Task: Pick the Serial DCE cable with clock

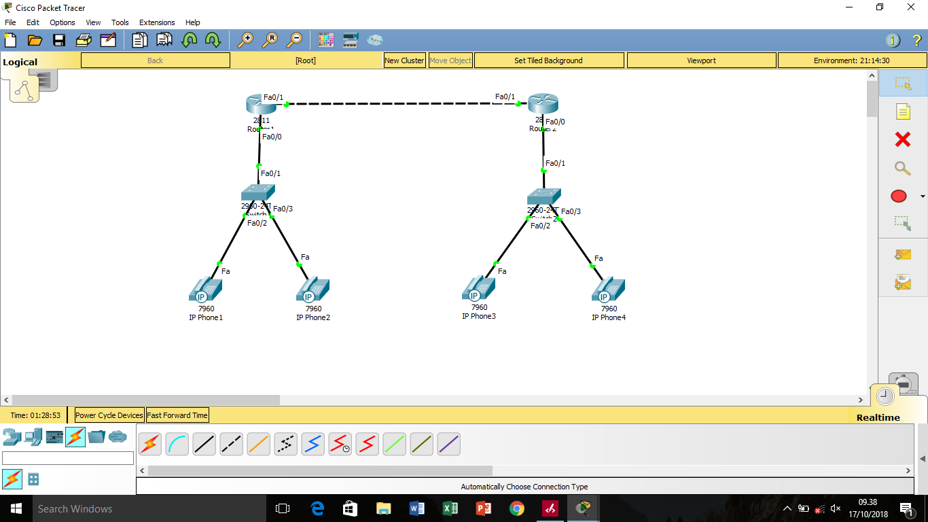Action: [340, 445]
